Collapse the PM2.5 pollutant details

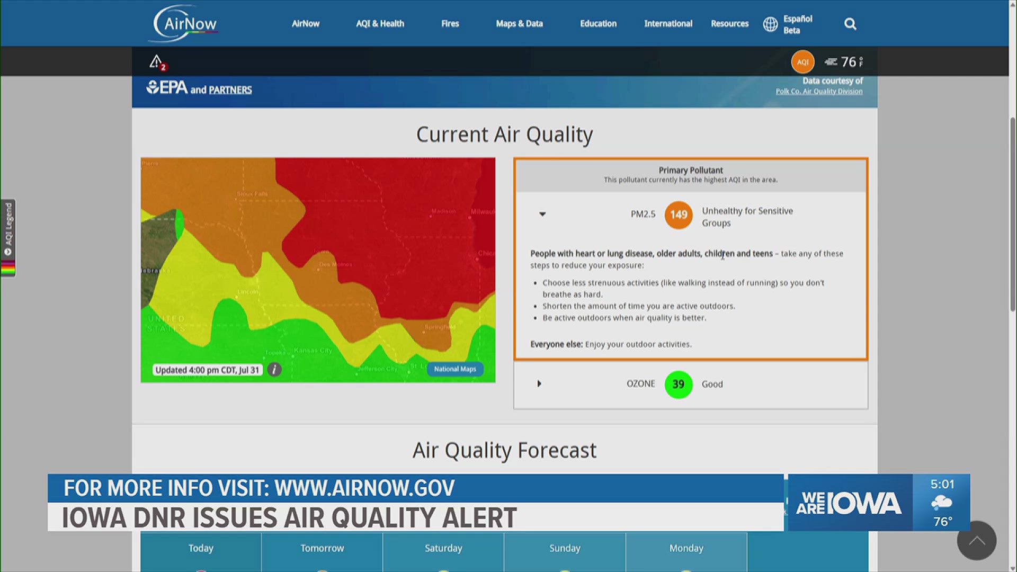[x=542, y=214]
